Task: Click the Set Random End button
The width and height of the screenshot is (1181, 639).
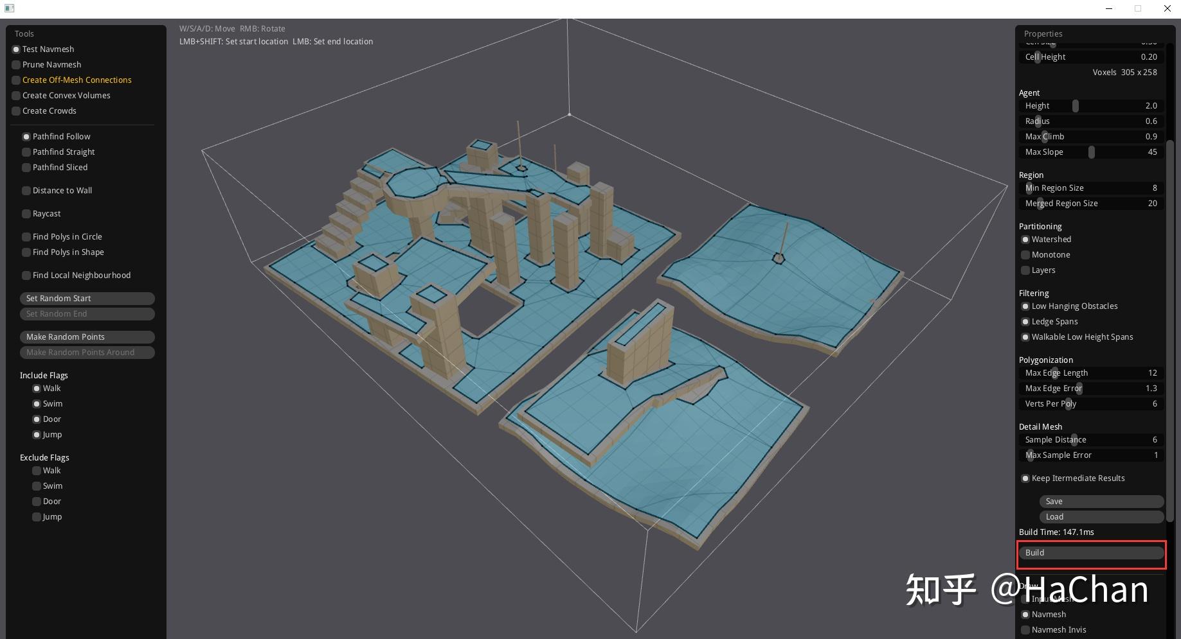Action: pyautogui.click(x=87, y=314)
